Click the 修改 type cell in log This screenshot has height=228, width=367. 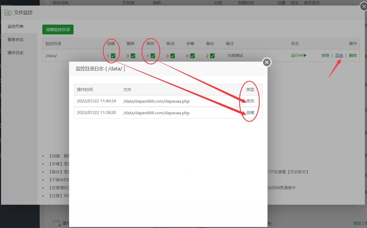[250, 101]
